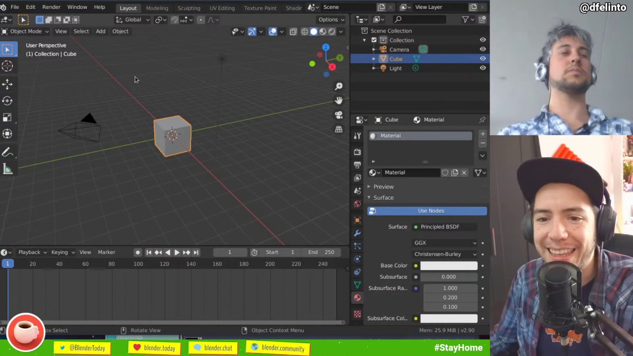This screenshot has width=633, height=356.
Task: Toggle visibility of the Collection
Action: tap(483, 40)
